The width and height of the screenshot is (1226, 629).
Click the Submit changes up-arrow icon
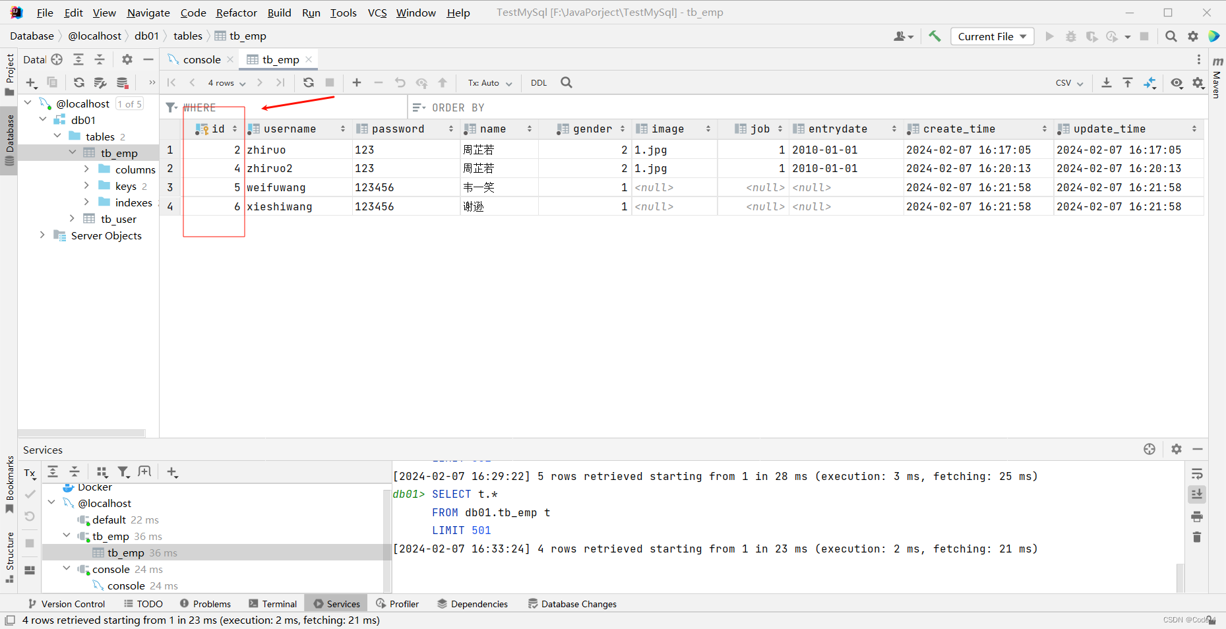[x=443, y=82]
